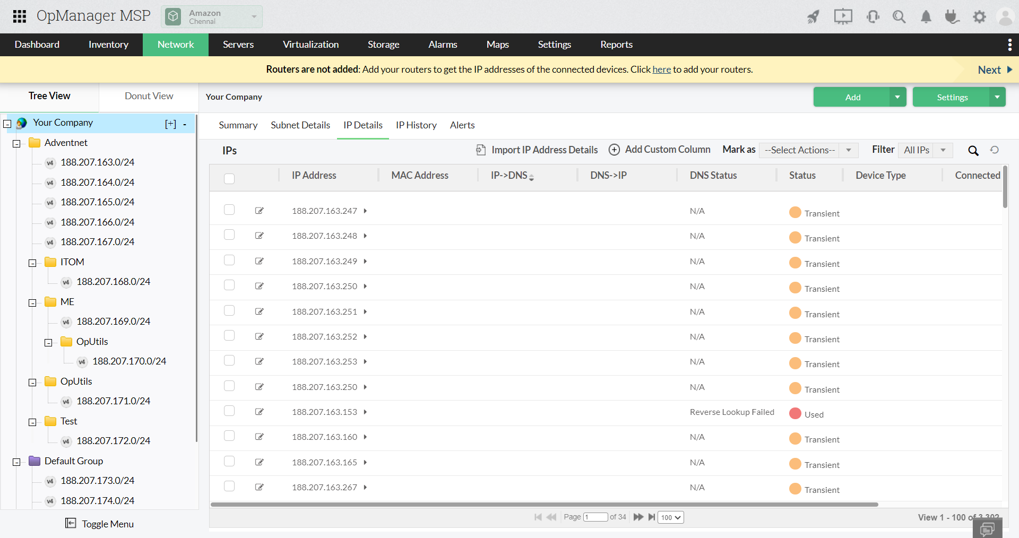Open the gear settings icon in header
The height and width of the screenshot is (538, 1019).
[x=979, y=17]
